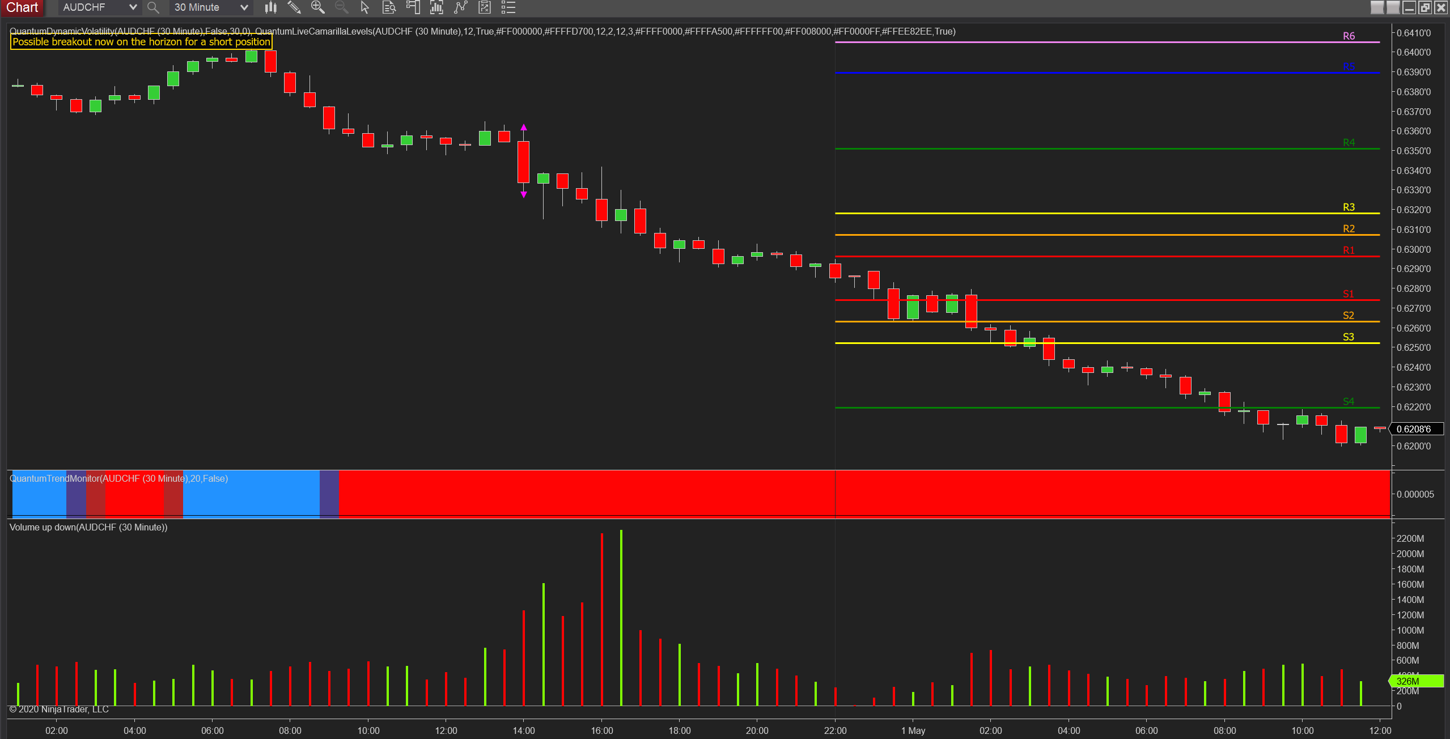Expand the 30 Minute interval selector
The height and width of the screenshot is (739, 1450).
(x=210, y=7)
